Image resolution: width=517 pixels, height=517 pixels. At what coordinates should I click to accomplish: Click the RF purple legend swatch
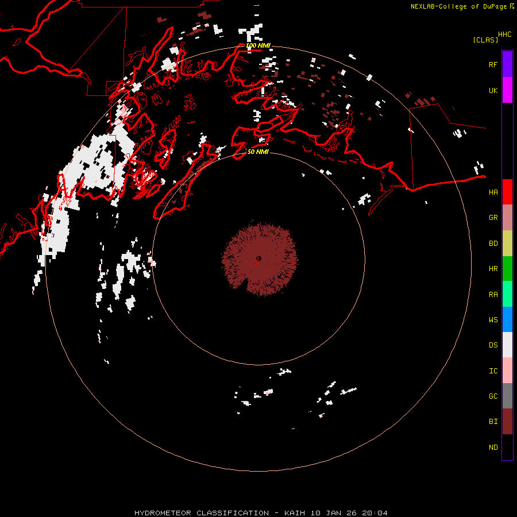[507, 64]
